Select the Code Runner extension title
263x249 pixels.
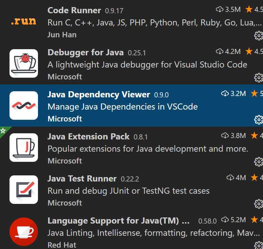coord(74,11)
